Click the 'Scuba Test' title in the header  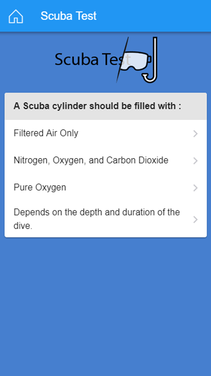point(68,16)
